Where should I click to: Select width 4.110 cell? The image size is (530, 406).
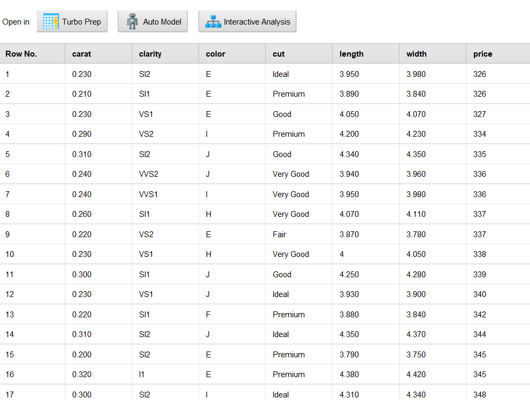coord(433,214)
